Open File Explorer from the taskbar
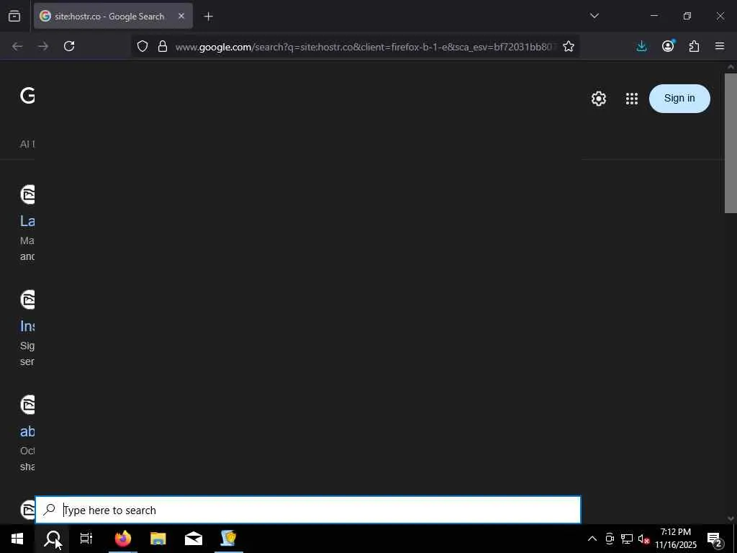Screen dimensions: 737x553 [x=158, y=539]
